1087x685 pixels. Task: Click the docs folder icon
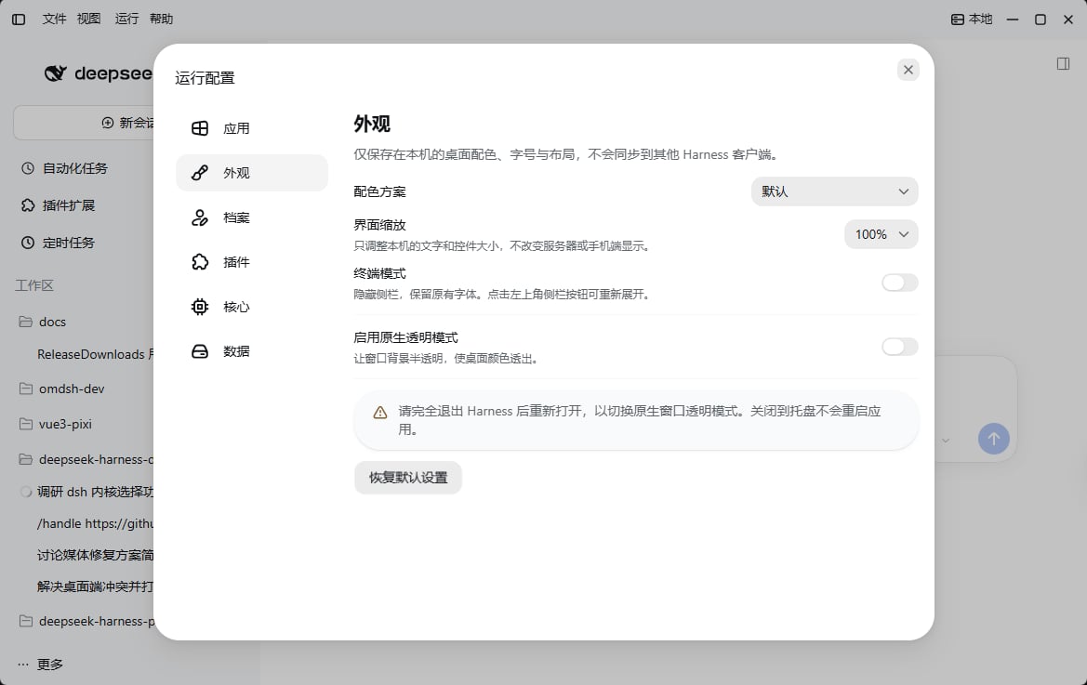pos(26,322)
